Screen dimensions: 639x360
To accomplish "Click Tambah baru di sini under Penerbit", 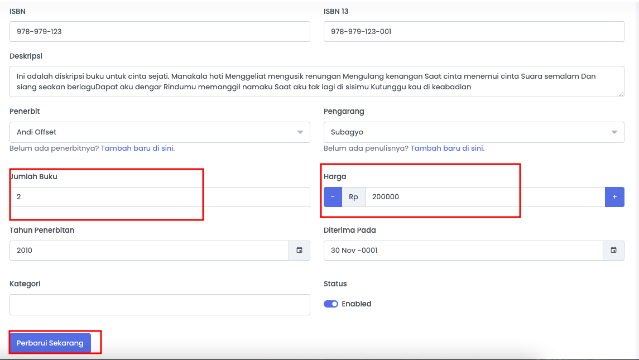I will pyautogui.click(x=137, y=148).
